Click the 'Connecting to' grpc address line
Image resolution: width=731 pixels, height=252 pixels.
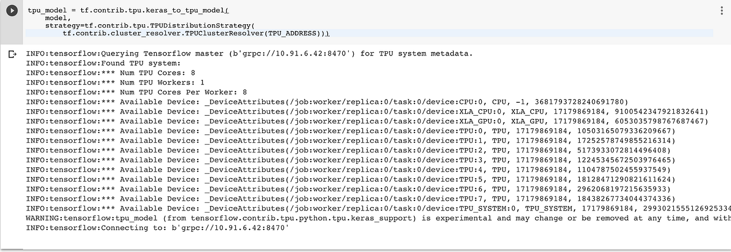coord(158,228)
